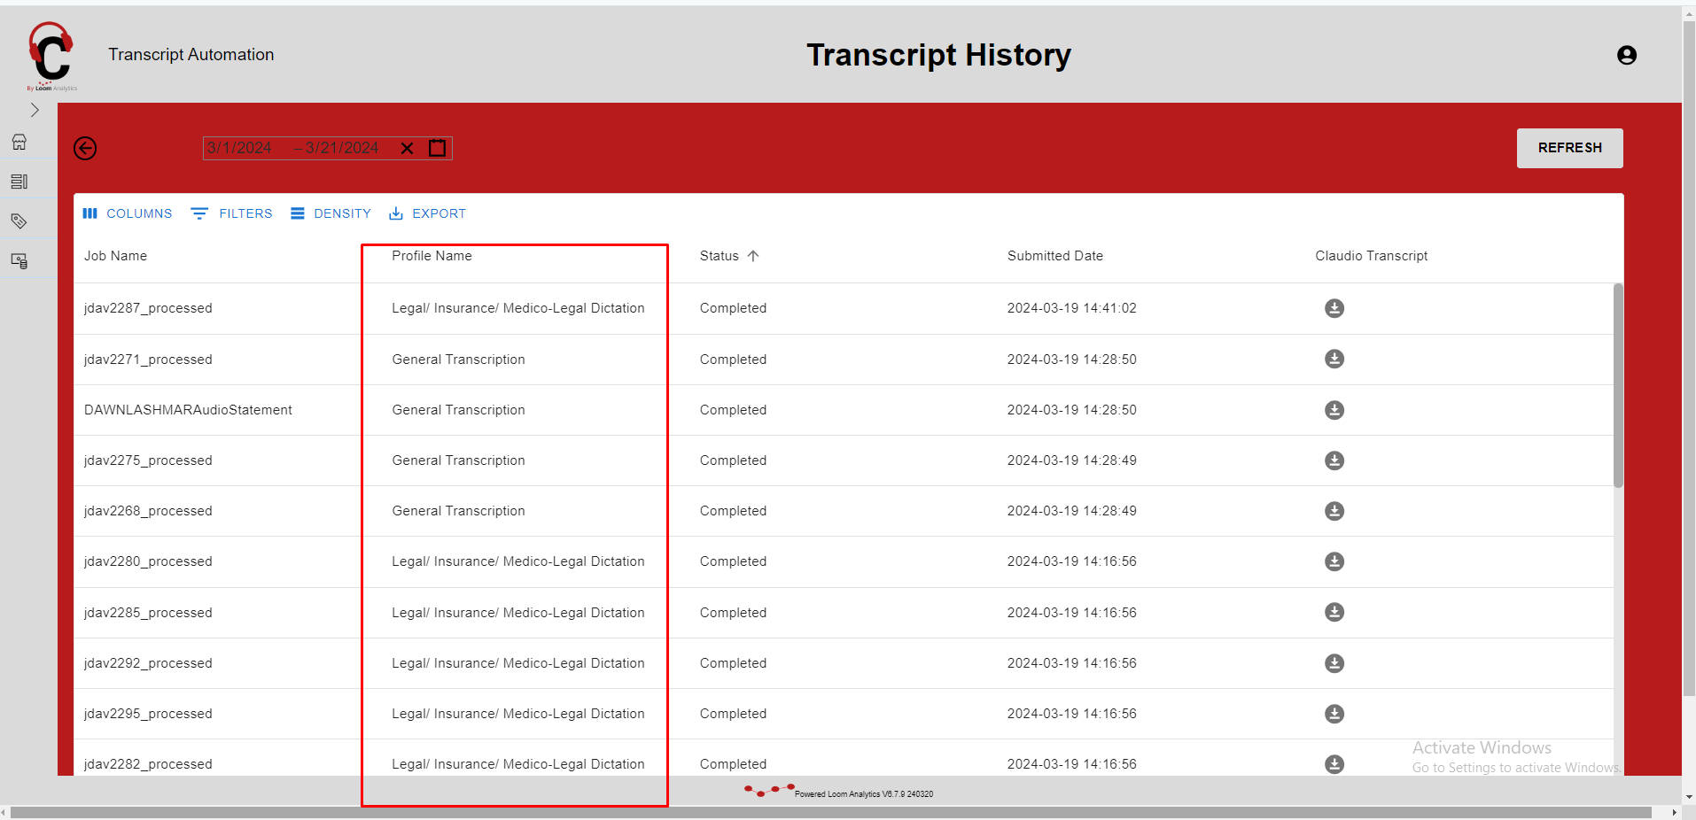Click the Claudio Transcript column header

pos(1372,256)
